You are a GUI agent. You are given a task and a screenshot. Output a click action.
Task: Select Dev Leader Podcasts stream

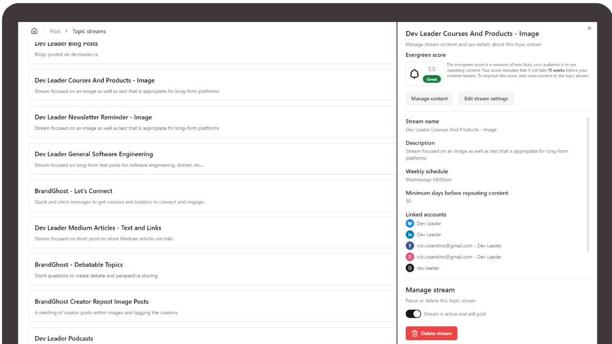[213, 336]
